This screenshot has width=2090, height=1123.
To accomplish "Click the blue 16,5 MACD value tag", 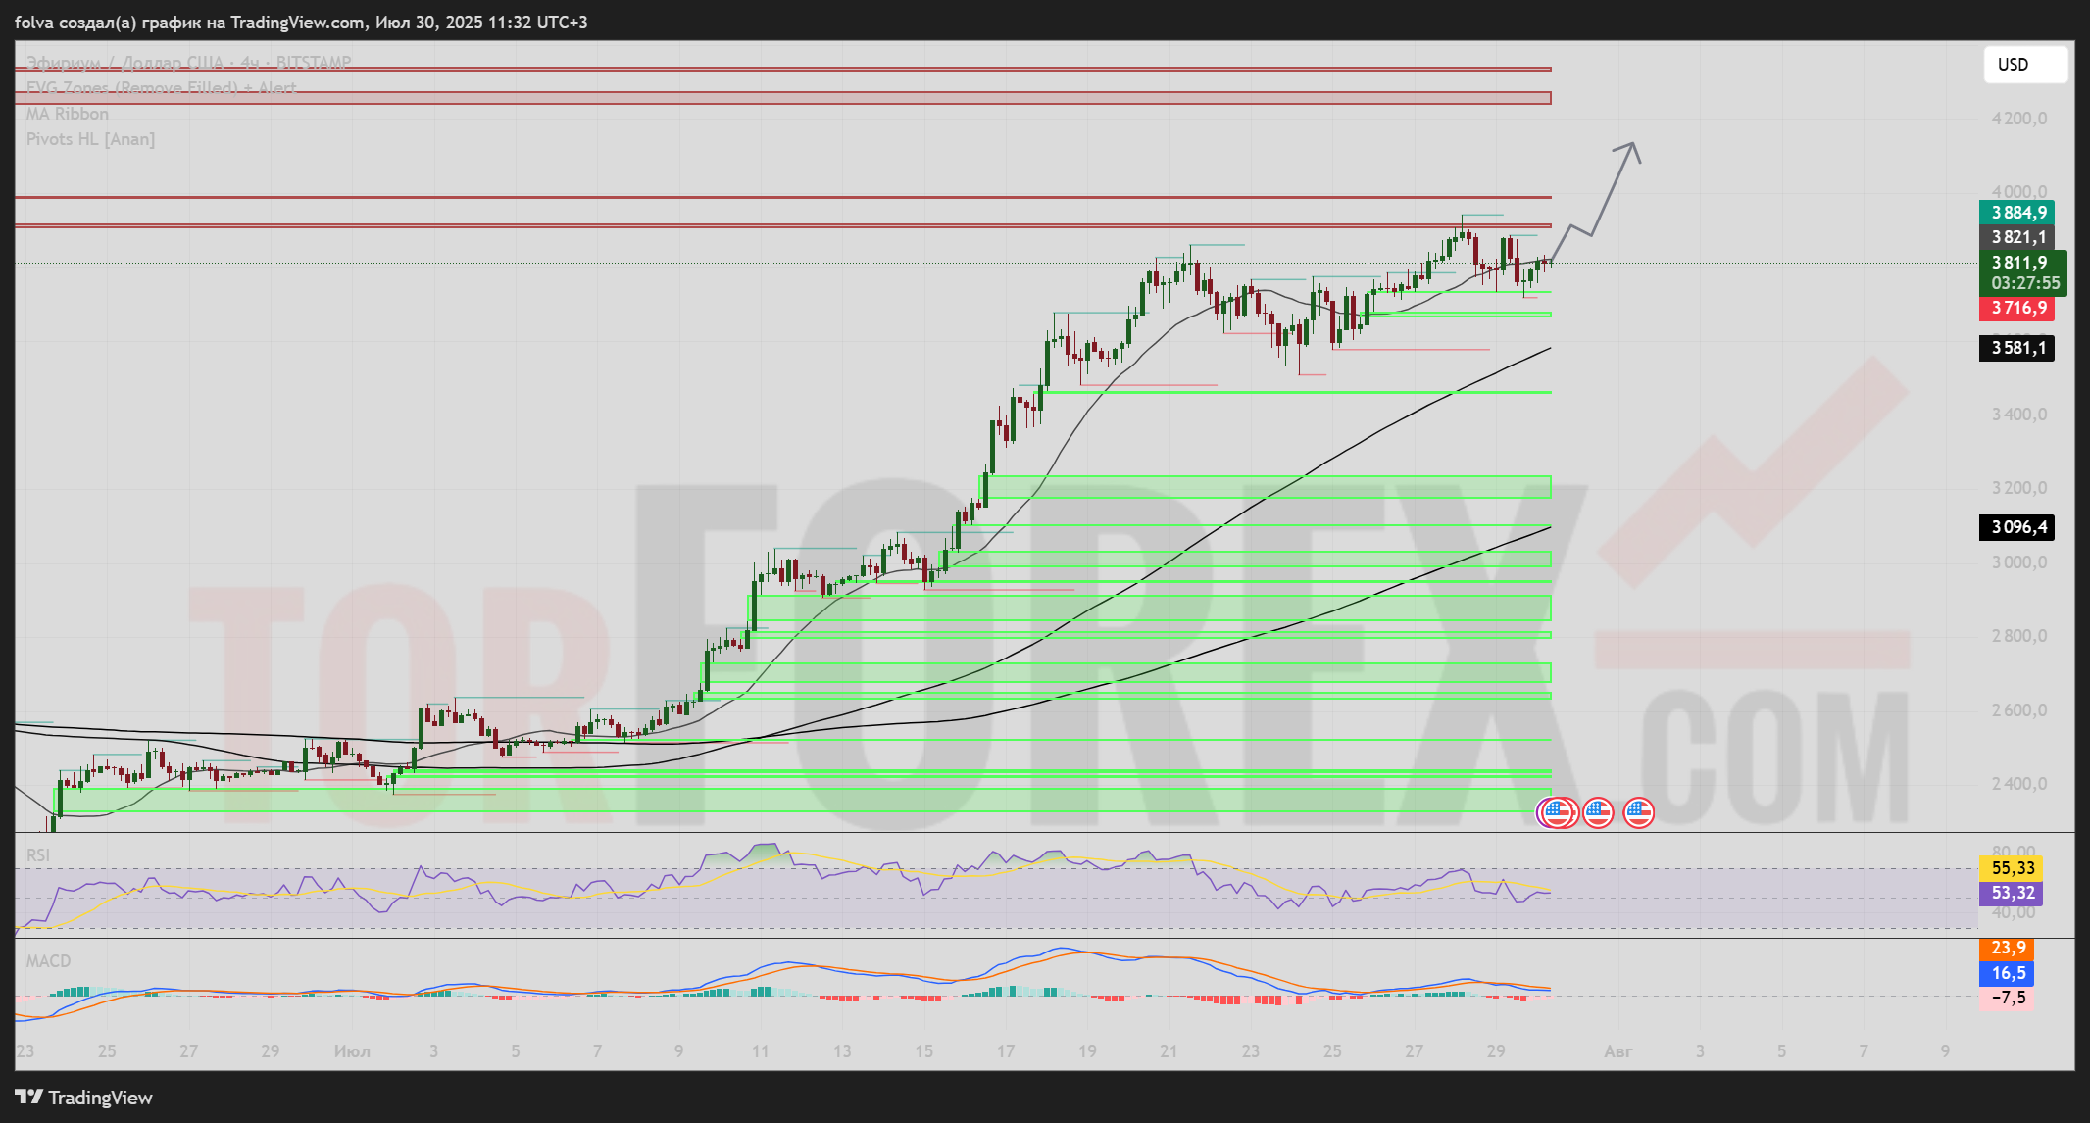I will point(2008,973).
